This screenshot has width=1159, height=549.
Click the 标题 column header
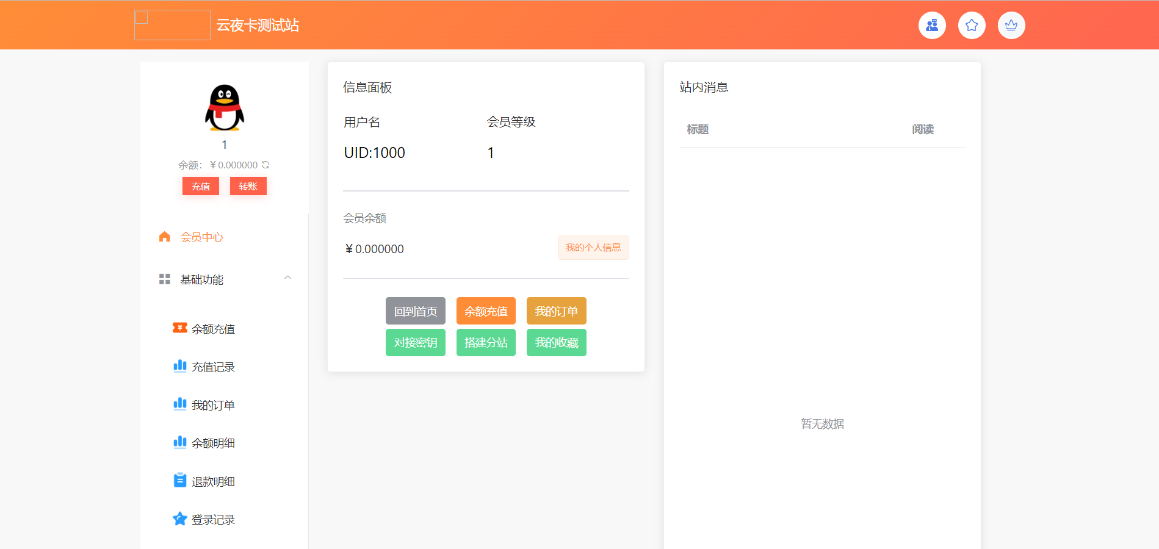click(698, 129)
